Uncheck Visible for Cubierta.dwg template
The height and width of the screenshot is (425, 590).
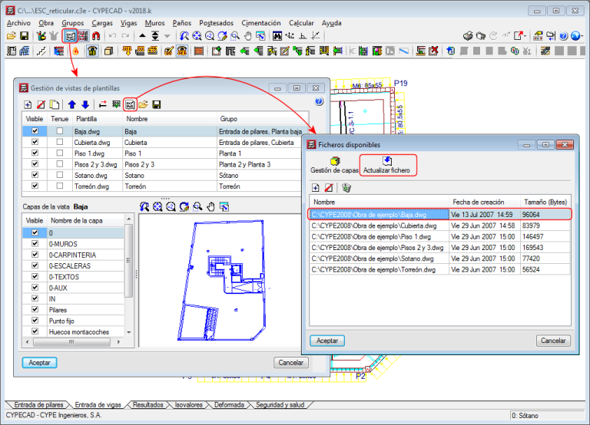[x=34, y=142]
